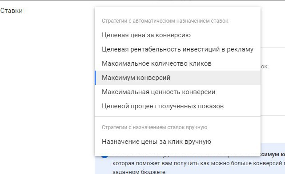Select "Целевая цена за конверсию" strategy
285x174 pixels.
tap(177, 35)
